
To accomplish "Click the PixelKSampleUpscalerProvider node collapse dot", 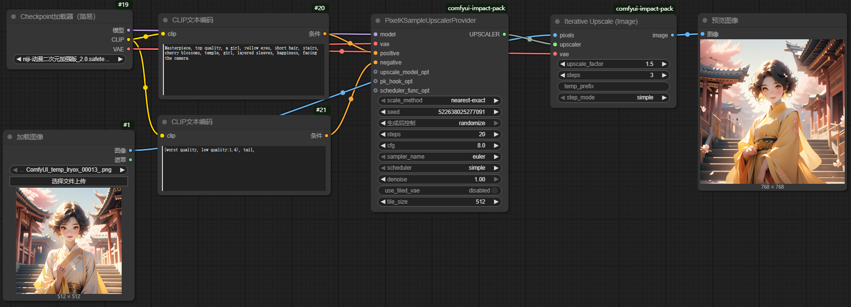I will [x=378, y=20].
